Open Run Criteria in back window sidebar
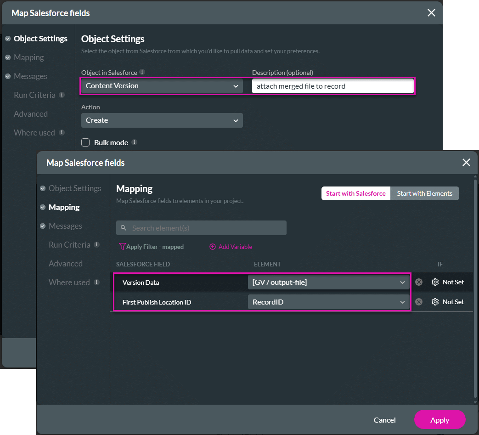This screenshot has width=479, height=435. (34, 95)
